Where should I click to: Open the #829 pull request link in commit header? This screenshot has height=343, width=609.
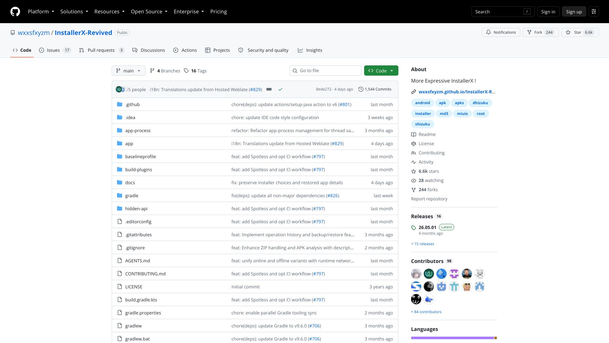point(255,90)
